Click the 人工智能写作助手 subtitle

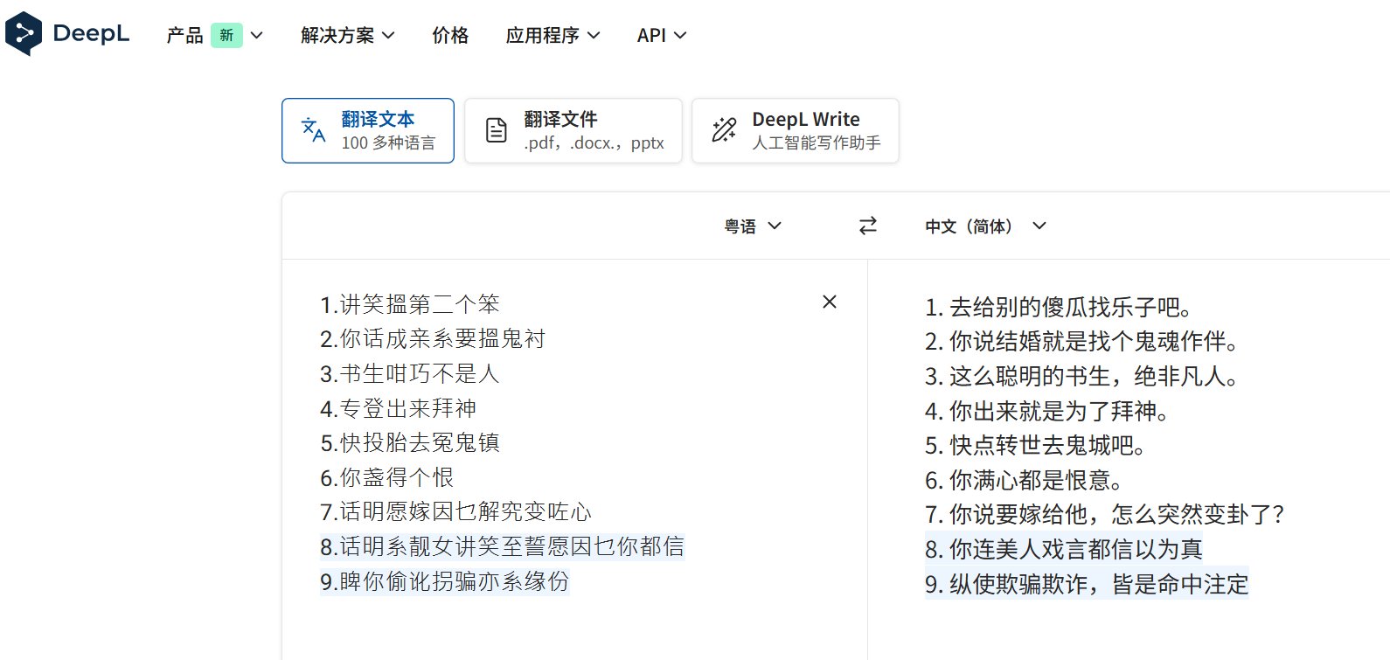coord(817,142)
